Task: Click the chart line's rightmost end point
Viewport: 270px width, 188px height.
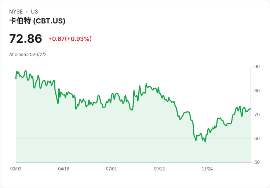Action: tap(250, 108)
